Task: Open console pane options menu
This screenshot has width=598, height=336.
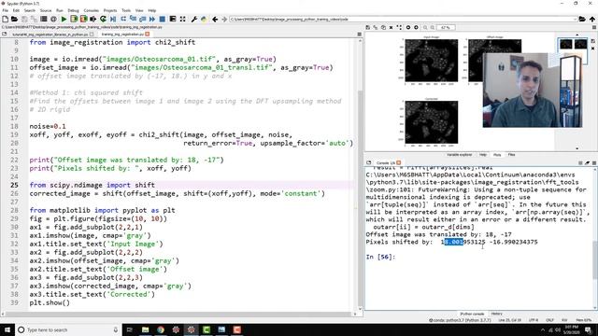Action: (594, 162)
